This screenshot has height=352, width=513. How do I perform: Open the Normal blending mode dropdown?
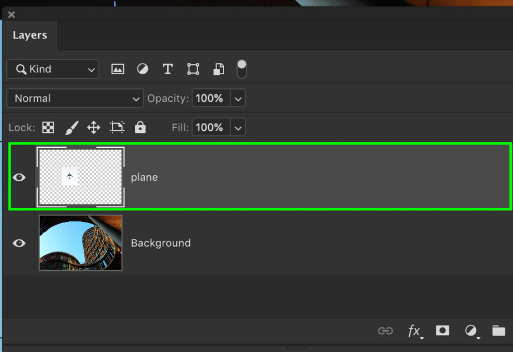[x=74, y=98]
